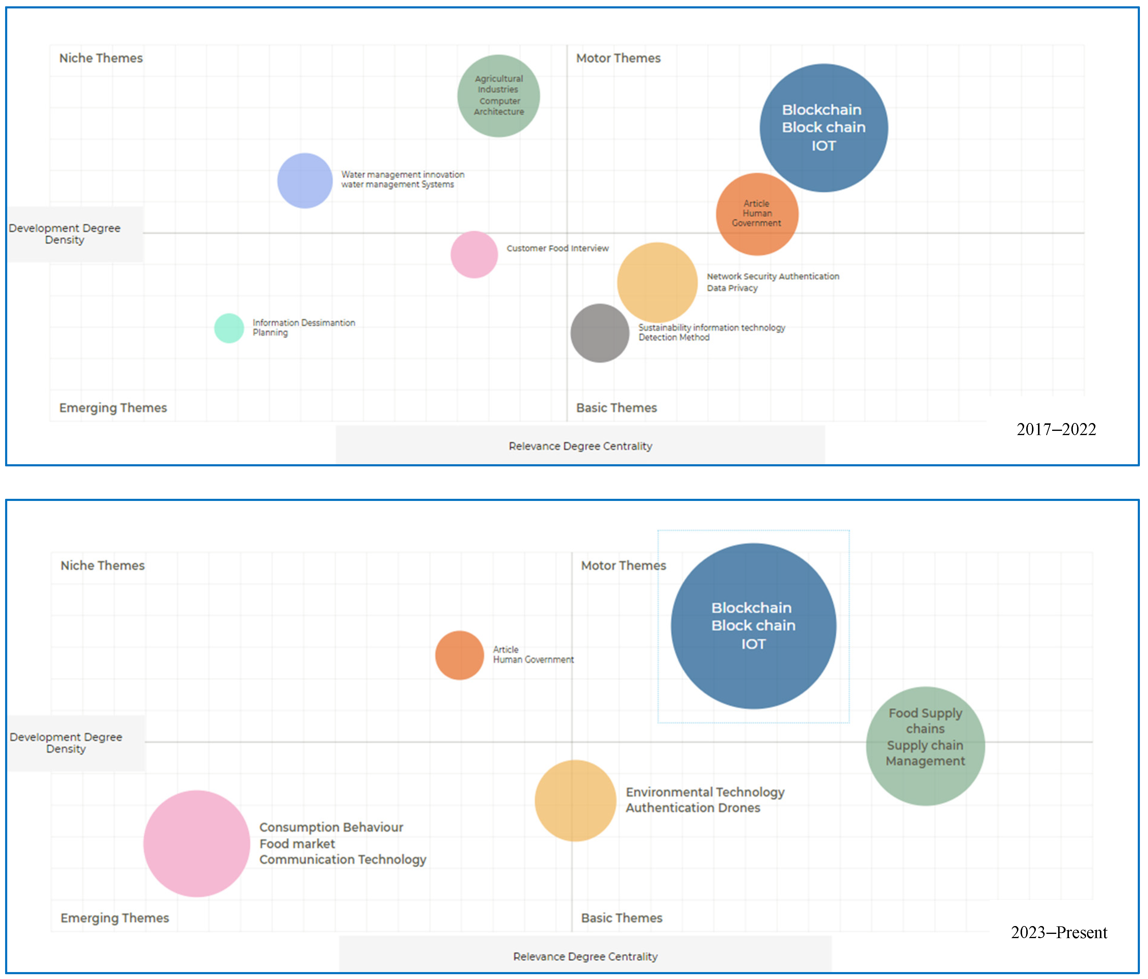Select the mint Information Dissemination Planning bubble
The width and height of the screenshot is (1148, 979).
229,328
